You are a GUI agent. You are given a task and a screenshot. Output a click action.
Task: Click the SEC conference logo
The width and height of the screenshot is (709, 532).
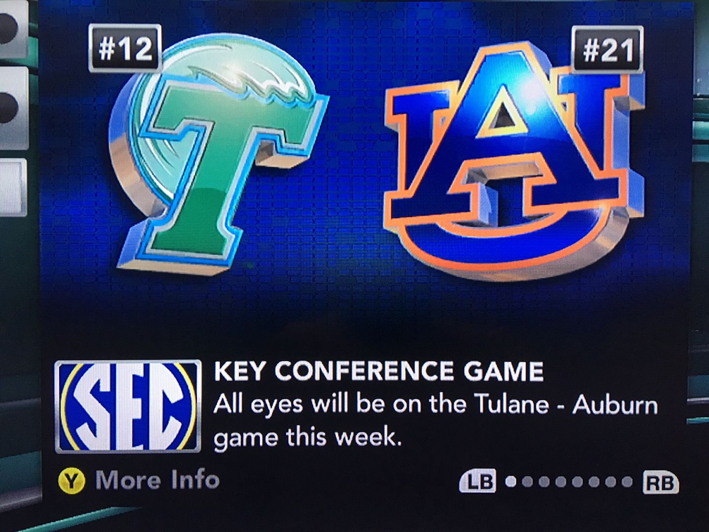click(x=128, y=406)
